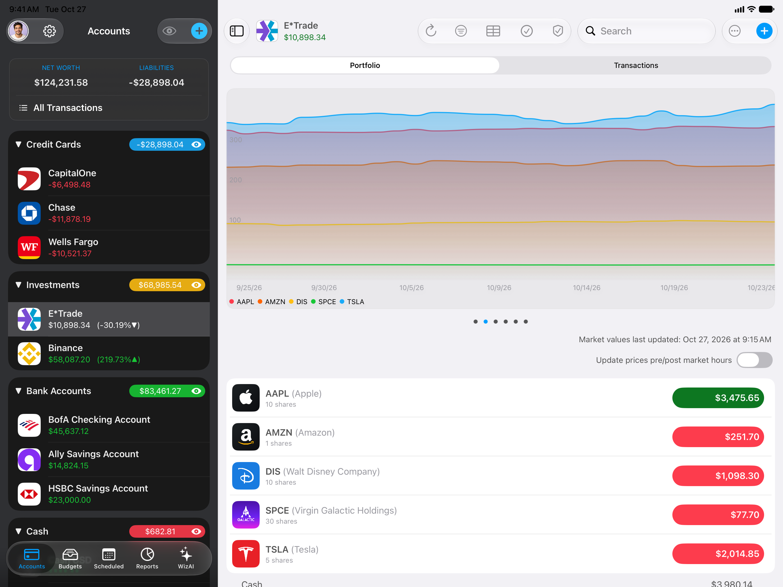Open the AMZN Amazon holding icon
Screen dimensions: 783x587
[246, 437]
